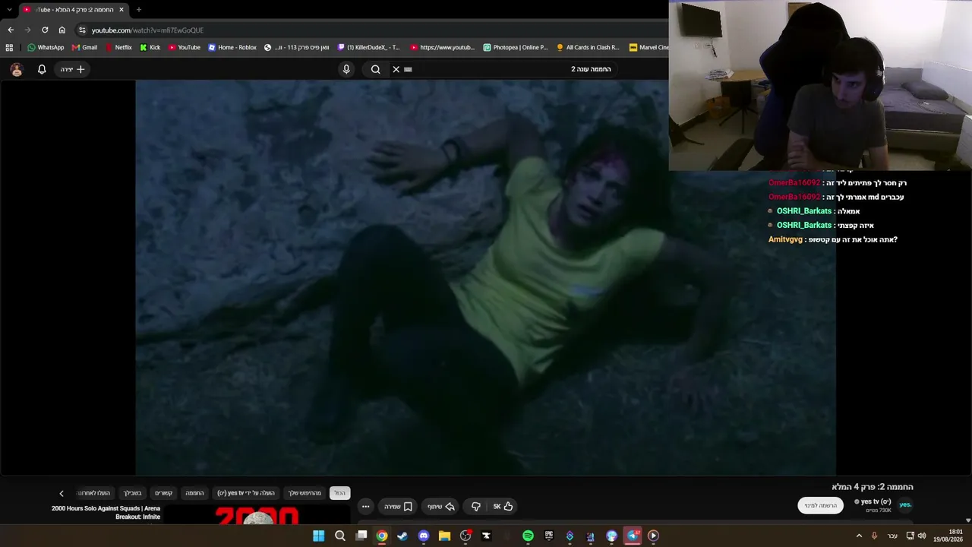Reload the YouTube page
Screen dimensions: 972x547
45,30
